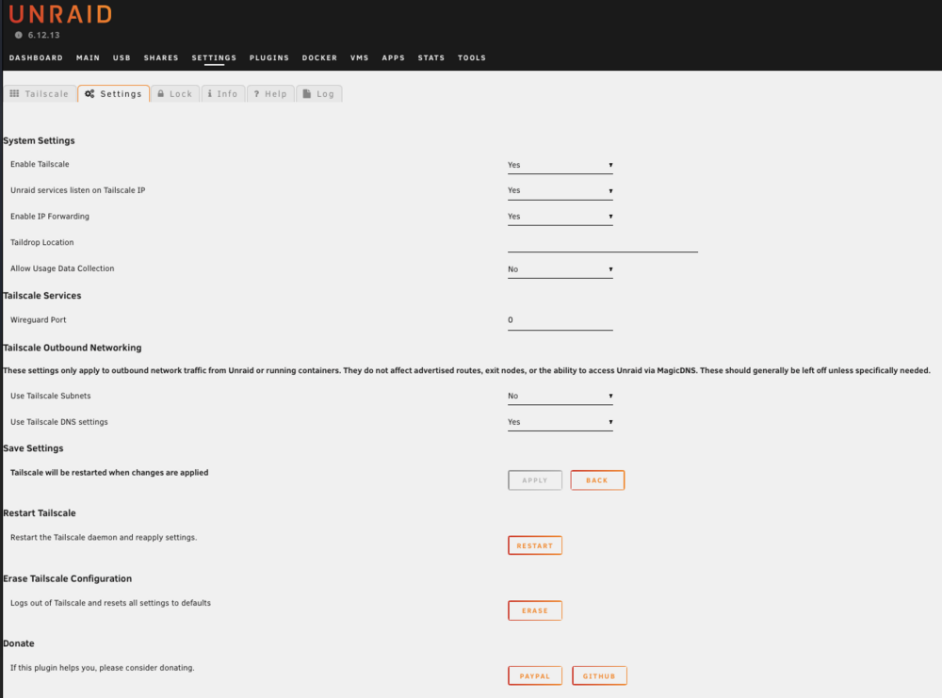Click the PayPal donate button
The image size is (942, 698).
click(x=535, y=675)
